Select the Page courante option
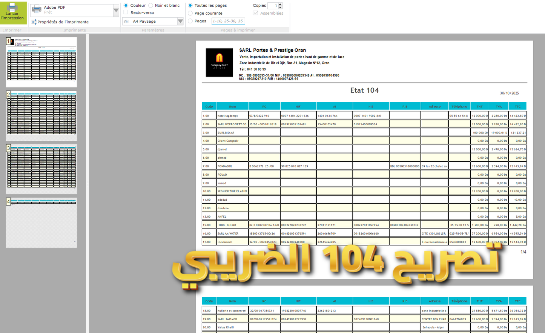Screen dimensions: 545x333 click(x=190, y=13)
